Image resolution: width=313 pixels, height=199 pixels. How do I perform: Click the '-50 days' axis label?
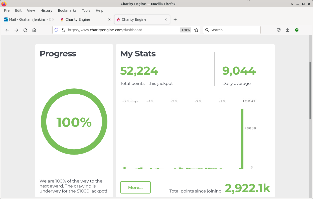point(130,101)
